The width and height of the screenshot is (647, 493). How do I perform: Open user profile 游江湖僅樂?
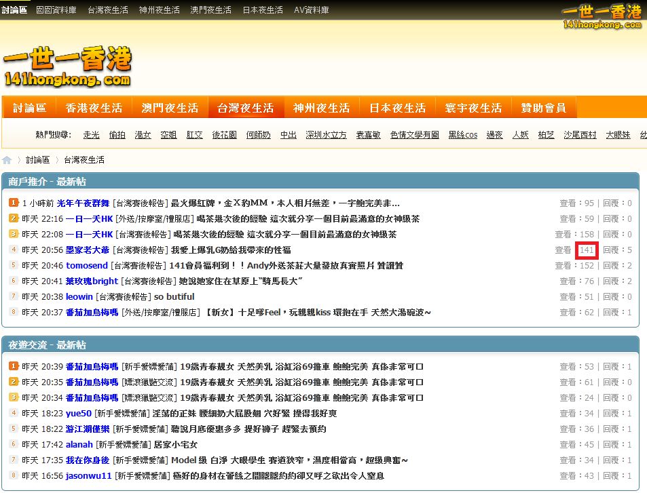pos(88,429)
